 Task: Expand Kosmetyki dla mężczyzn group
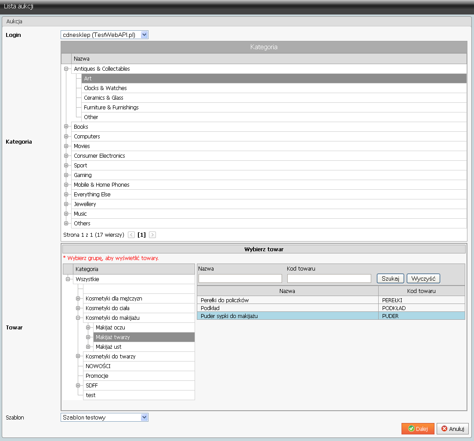click(x=78, y=298)
